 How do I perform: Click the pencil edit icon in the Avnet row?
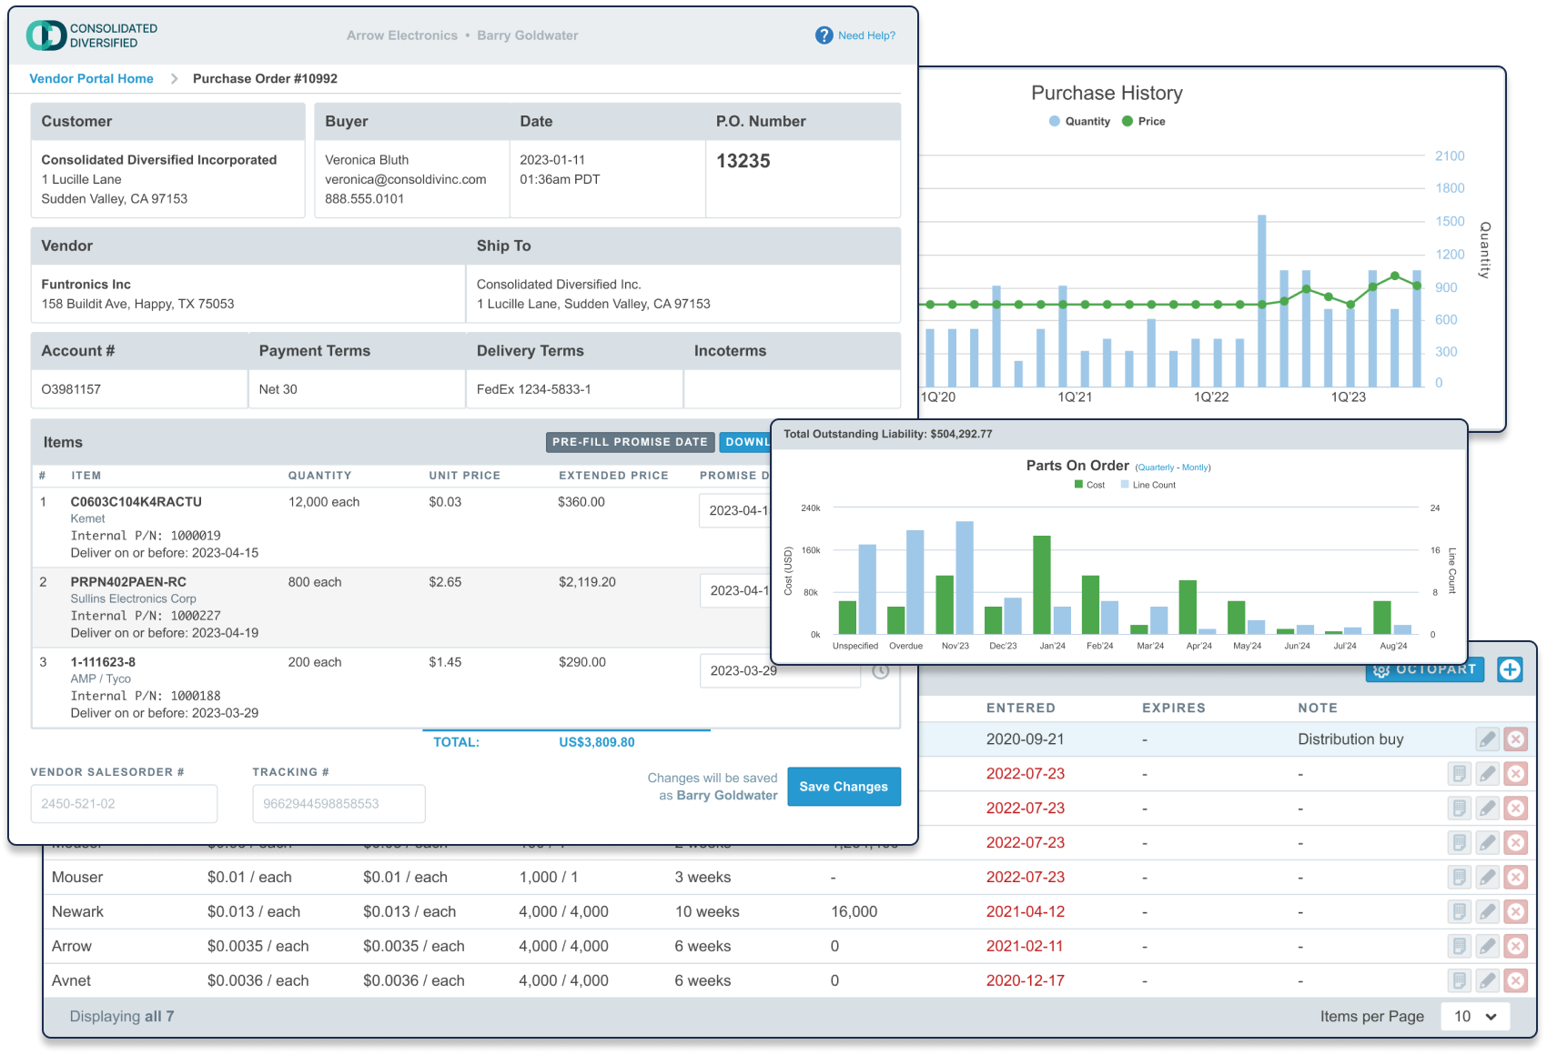pos(1487,981)
